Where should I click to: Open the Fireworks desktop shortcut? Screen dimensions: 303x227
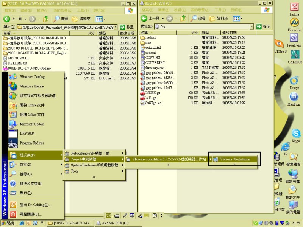click(x=294, y=25)
